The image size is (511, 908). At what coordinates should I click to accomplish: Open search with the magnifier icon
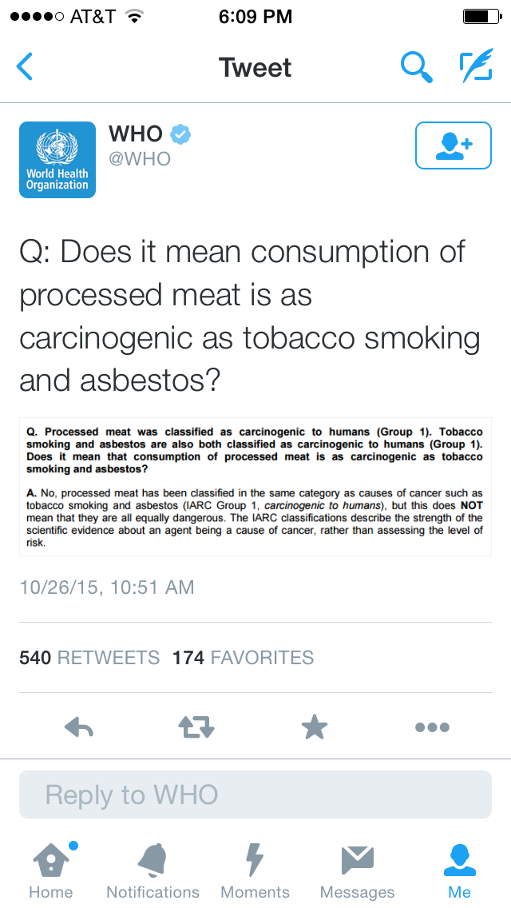(x=416, y=67)
